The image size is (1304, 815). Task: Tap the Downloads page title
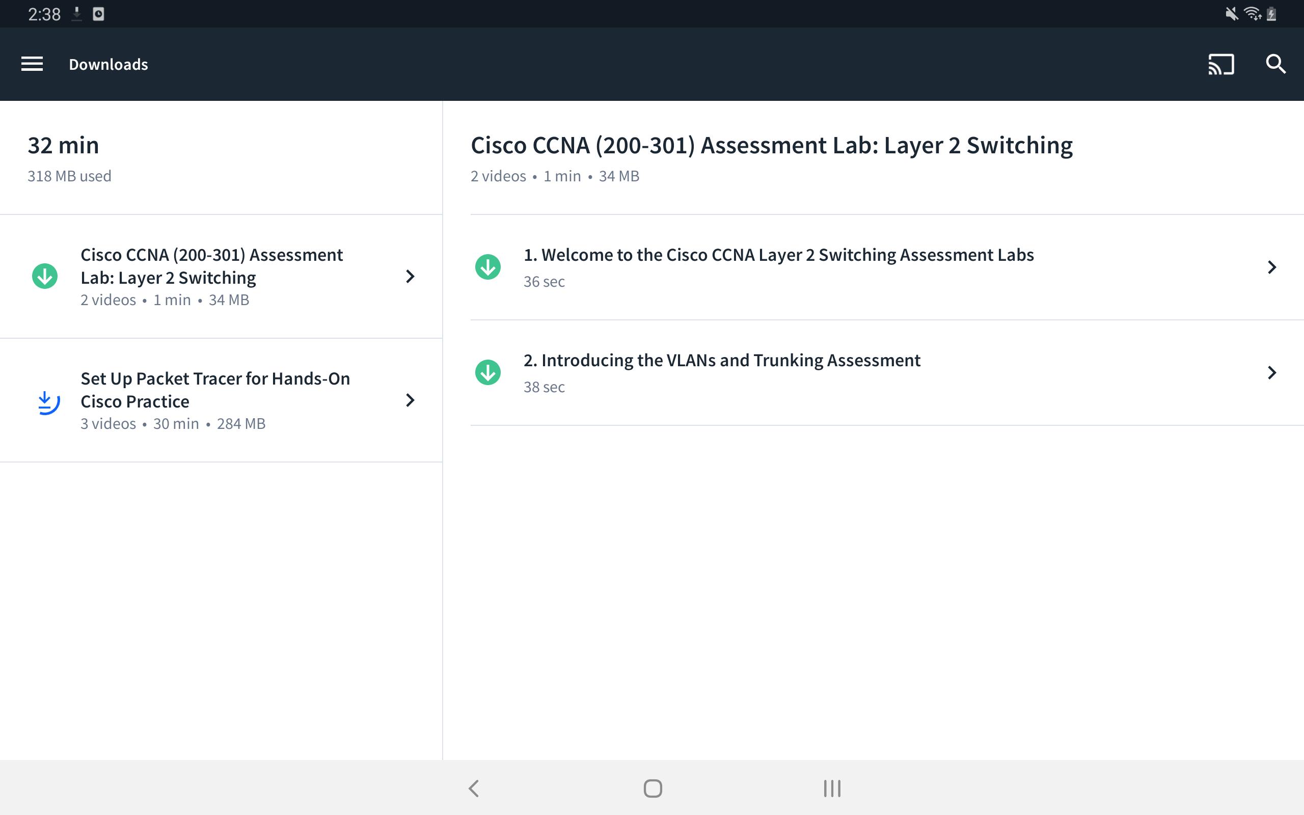point(108,65)
